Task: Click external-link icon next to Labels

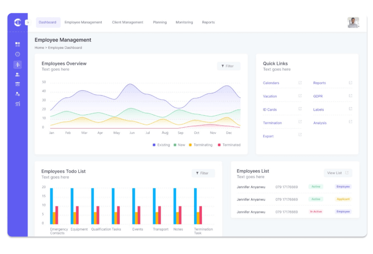Action: (x=350, y=109)
